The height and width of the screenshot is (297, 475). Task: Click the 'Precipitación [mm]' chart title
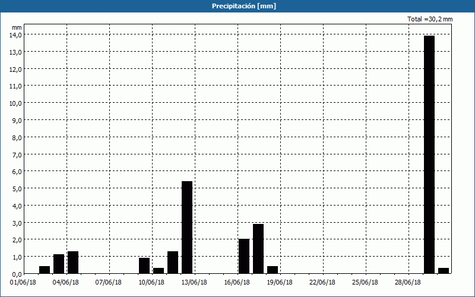pyautogui.click(x=244, y=6)
